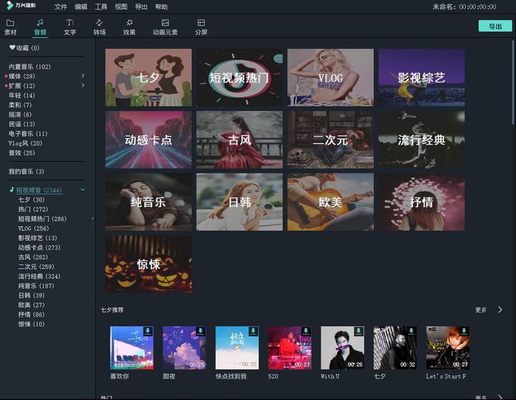Open the 日韩 category tile

tap(239, 202)
